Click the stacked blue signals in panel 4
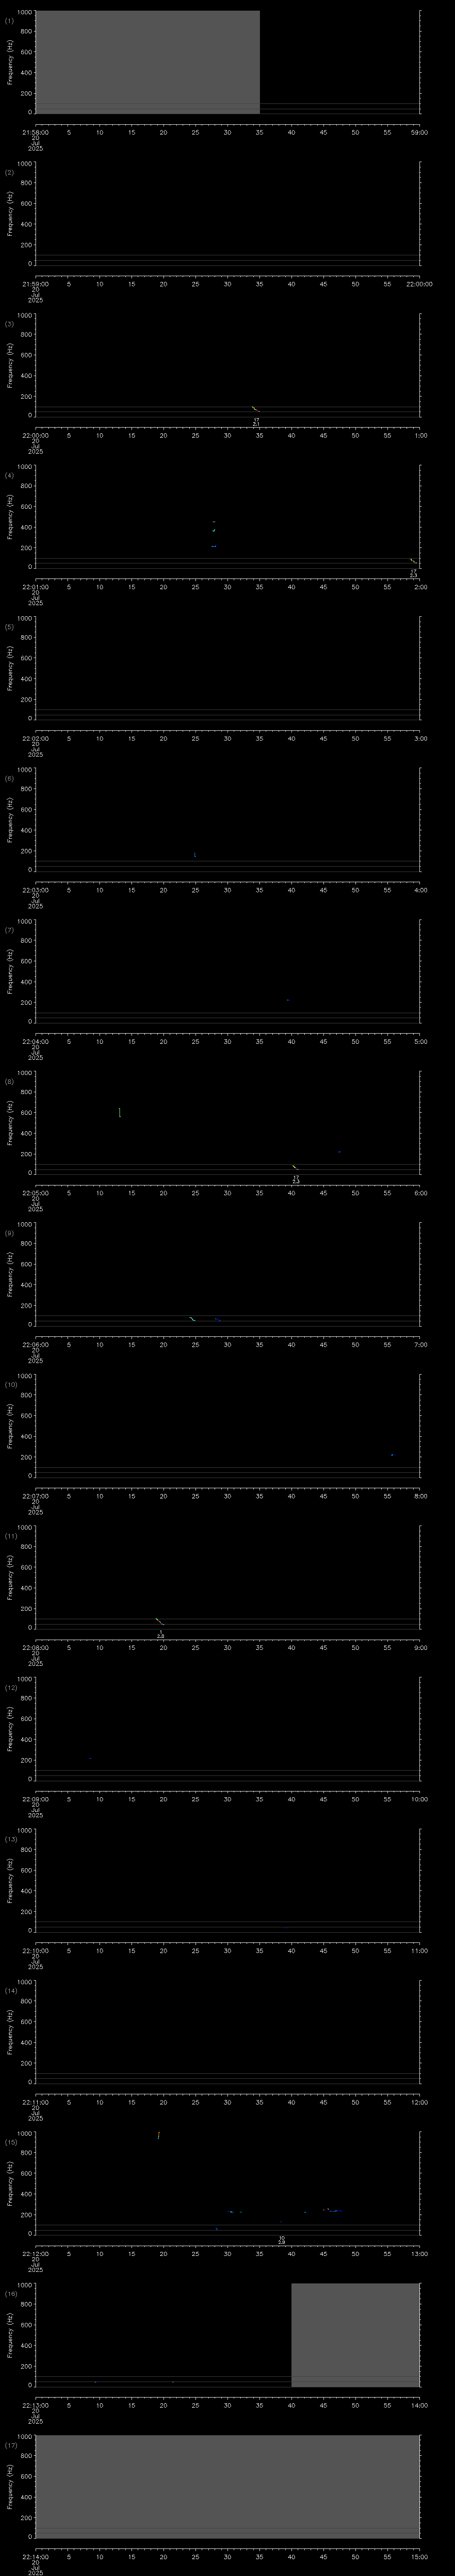 click(x=213, y=534)
